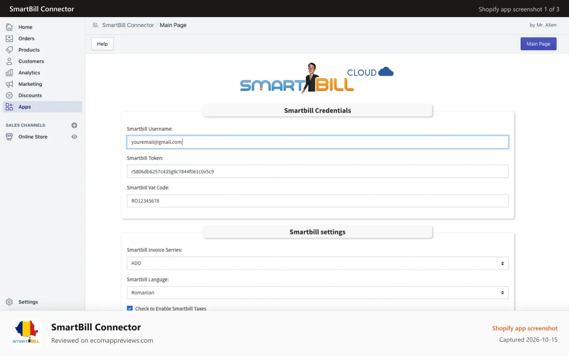This screenshot has width=569, height=356.
Task: Click the Discounts percent badge icon
Action: 9,95
